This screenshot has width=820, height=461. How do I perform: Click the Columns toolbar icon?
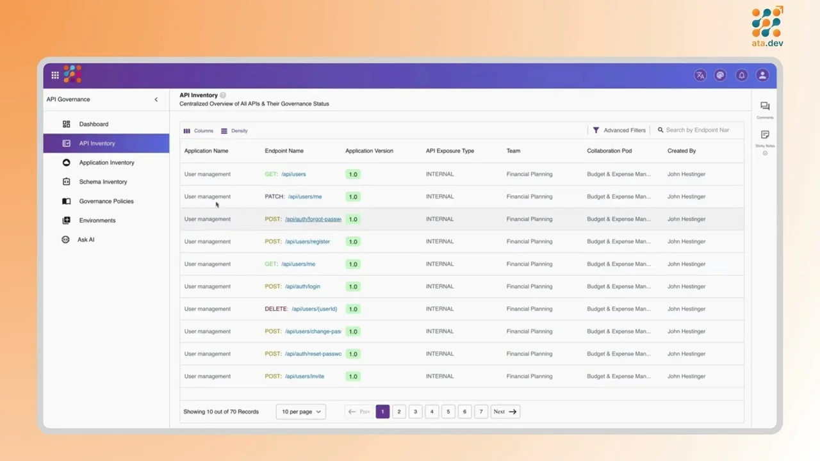click(186, 131)
